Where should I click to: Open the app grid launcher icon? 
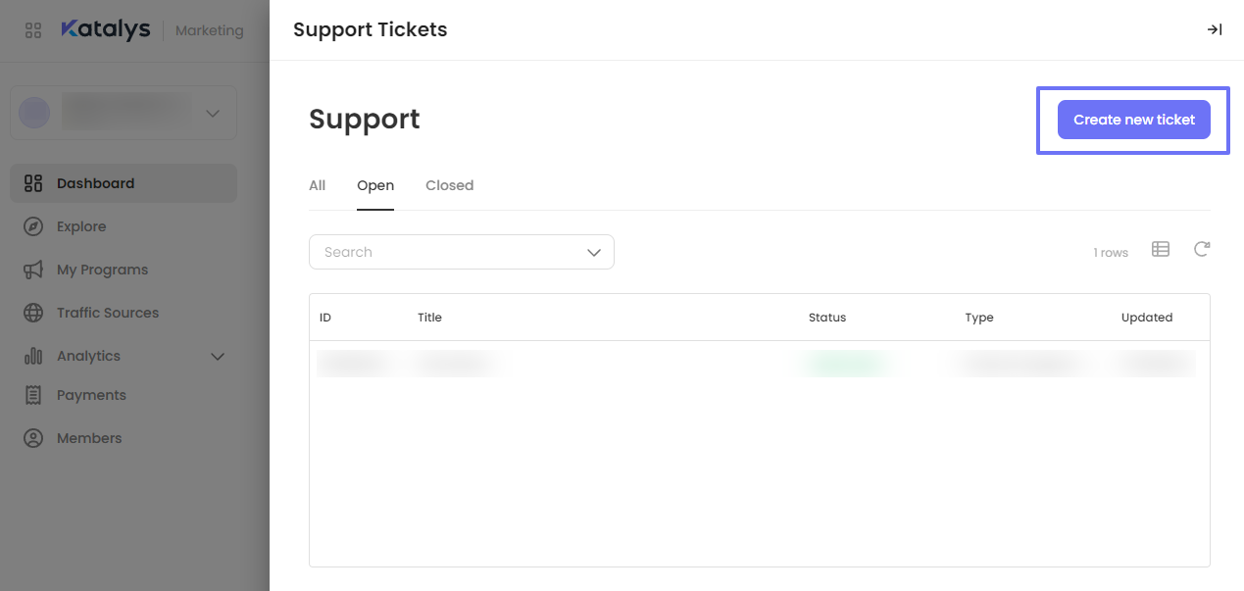(x=33, y=30)
